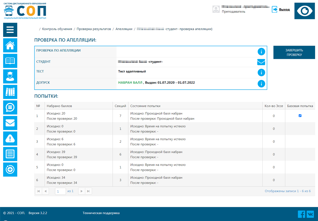Open Контроль обучения breadcrumb
Screen dimensions: 318x221
57,29
